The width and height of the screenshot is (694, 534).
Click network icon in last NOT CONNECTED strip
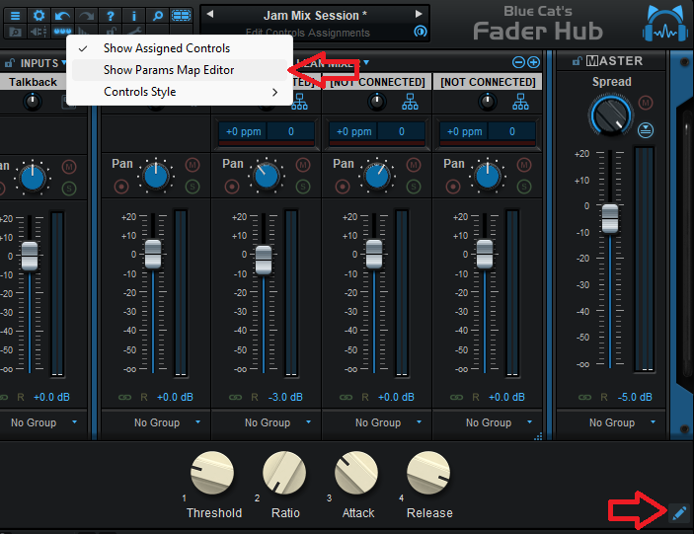tap(520, 102)
